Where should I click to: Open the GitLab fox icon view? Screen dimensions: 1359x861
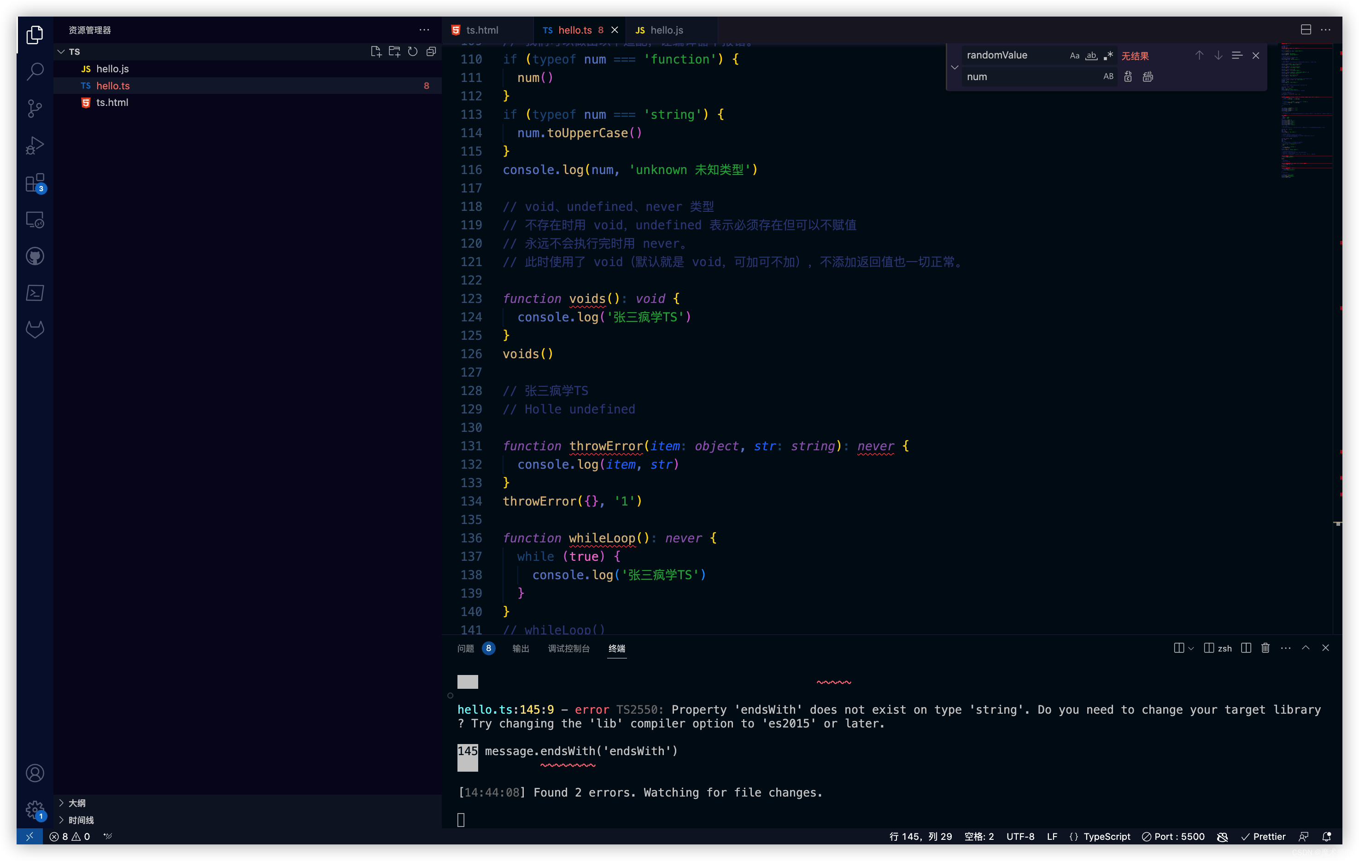coord(35,330)
